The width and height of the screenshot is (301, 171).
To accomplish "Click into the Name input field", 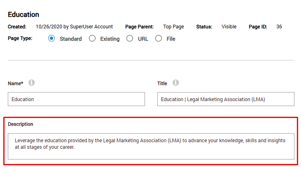I will point(76,99).
